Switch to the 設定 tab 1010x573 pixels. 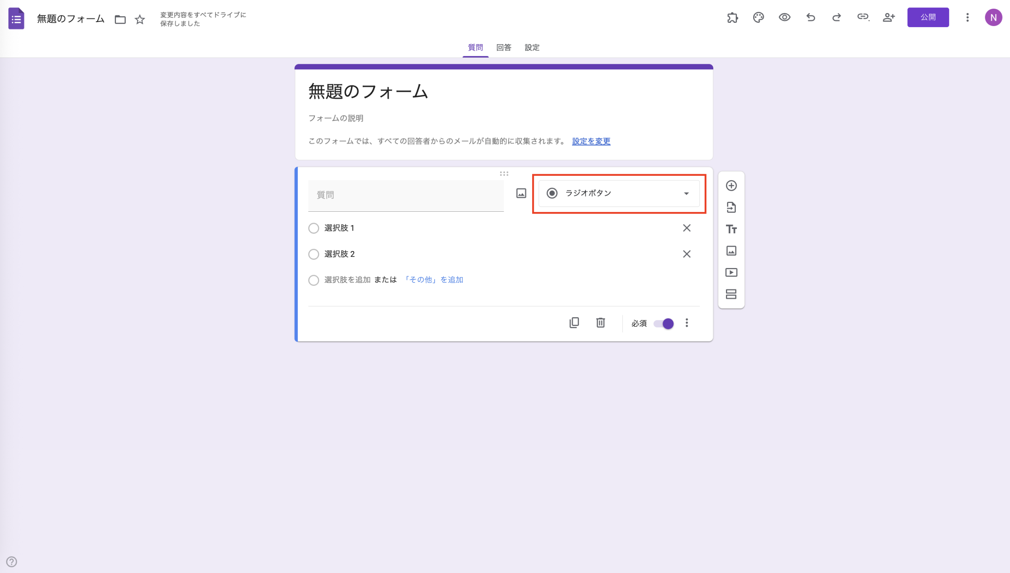532,47
